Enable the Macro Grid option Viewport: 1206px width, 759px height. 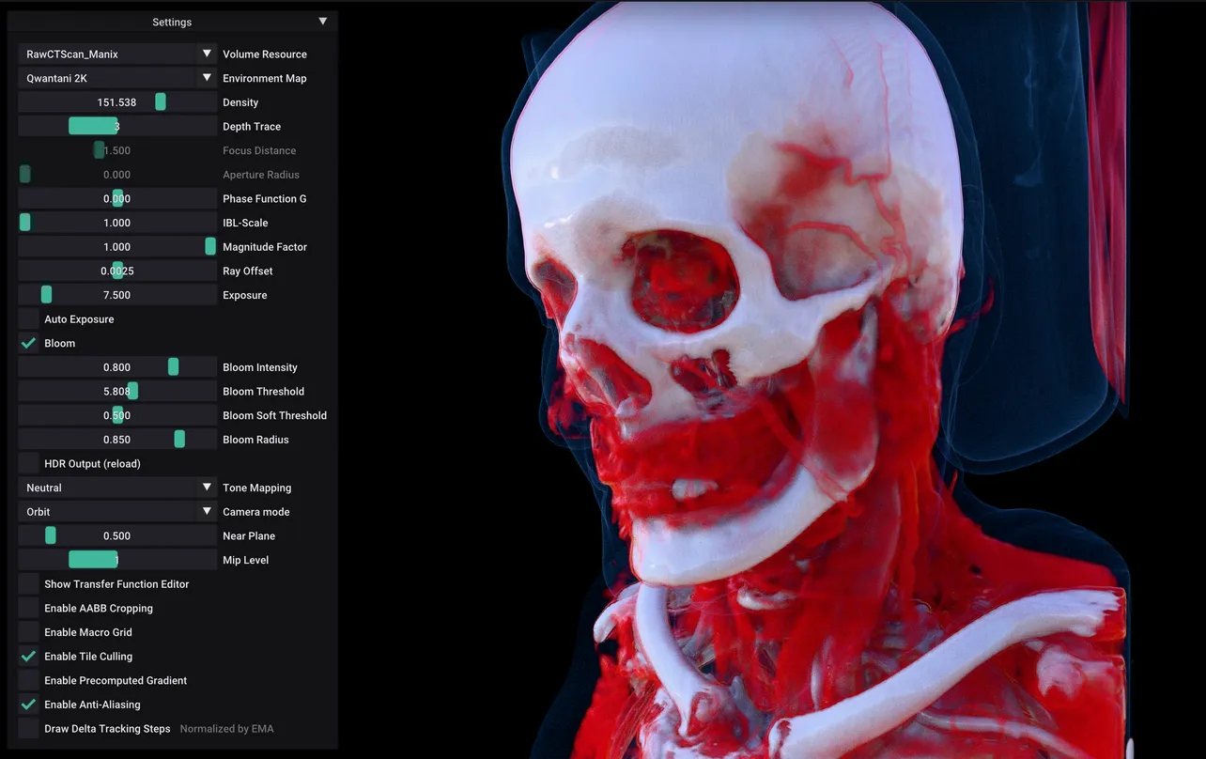[27, 631]
